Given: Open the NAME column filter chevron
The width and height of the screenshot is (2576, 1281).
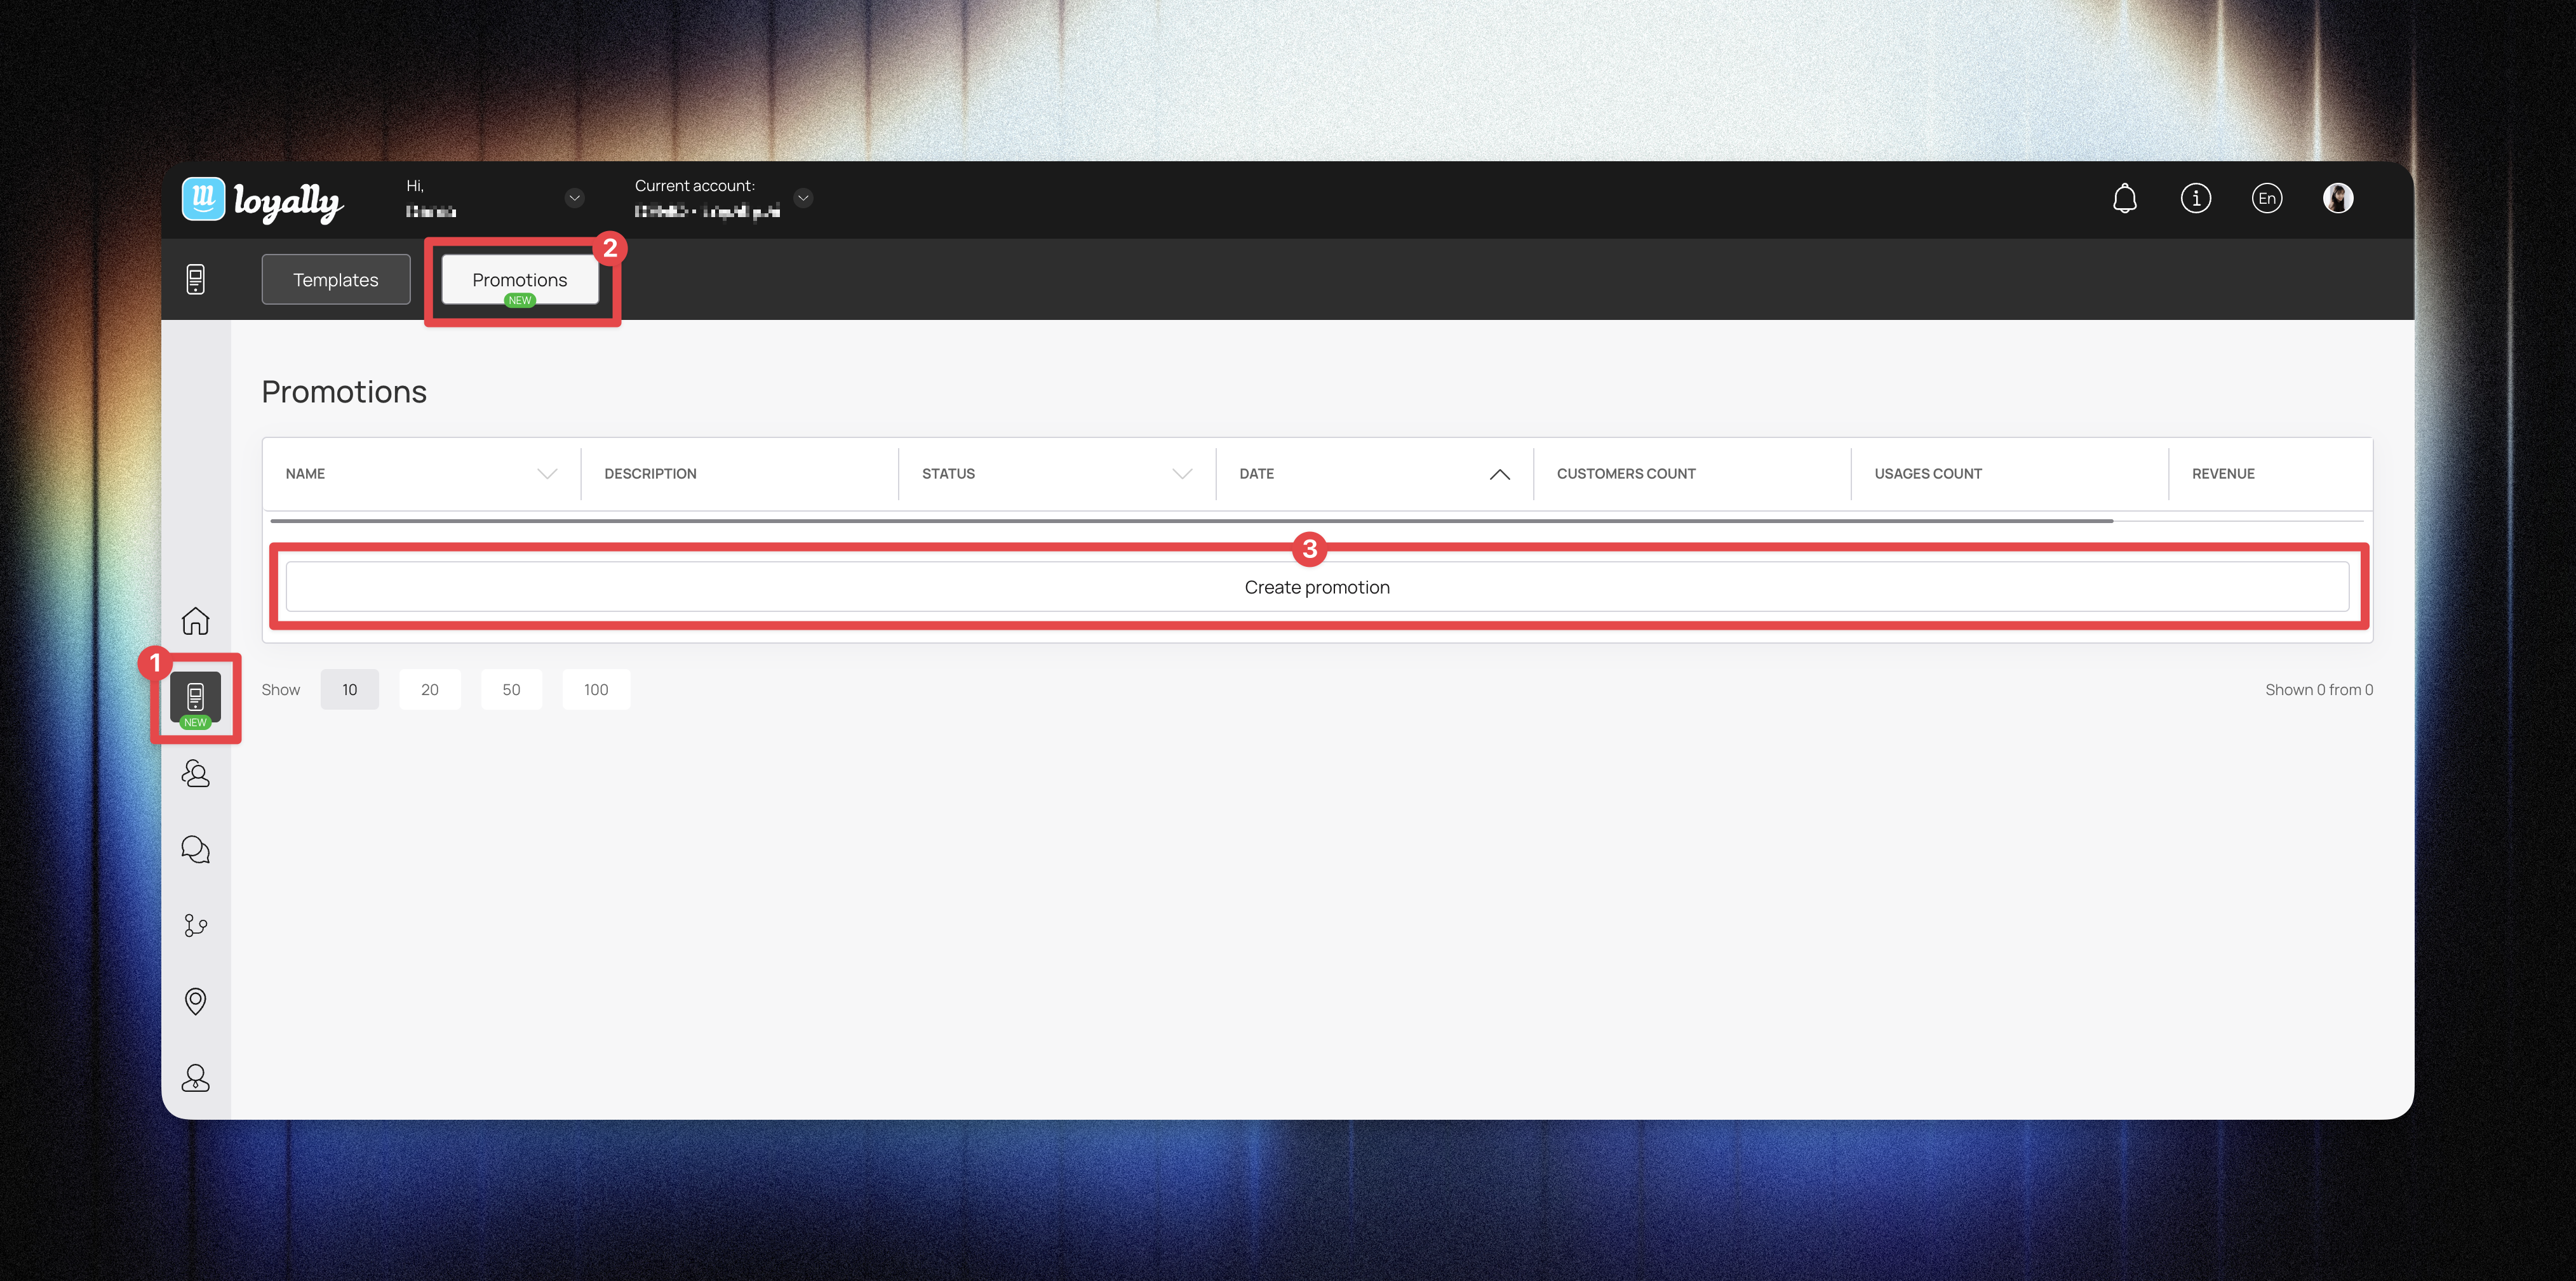Looking at the screenshot, I should point(547,474).
